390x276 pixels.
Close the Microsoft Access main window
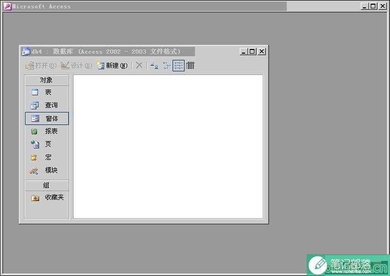click(x=383, y=6)
